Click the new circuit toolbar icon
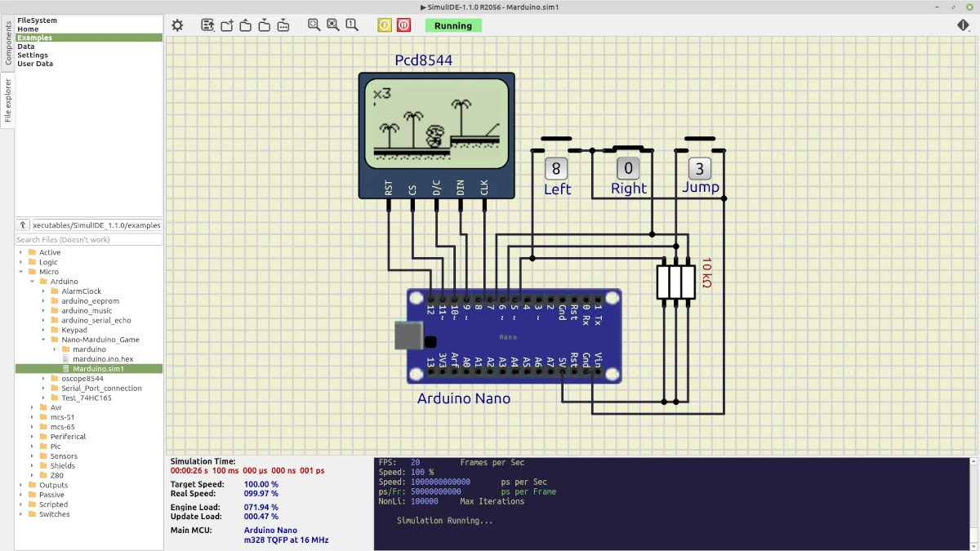Screen dimensions: 980x551 point(227,25)
